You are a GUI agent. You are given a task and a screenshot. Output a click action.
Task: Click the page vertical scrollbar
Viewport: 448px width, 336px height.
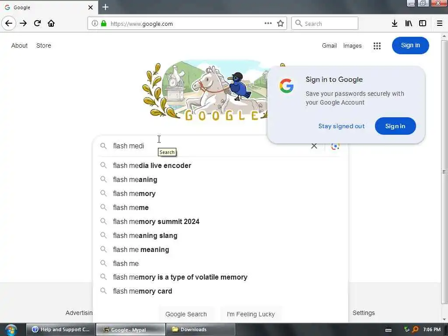coord(444,171)
